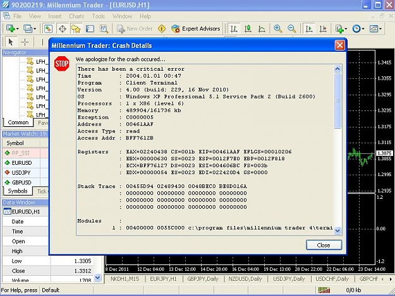Select the GBPUSD row in Market Watch
The width and height of the screenshot is (395, 296).
coord(25,182)
